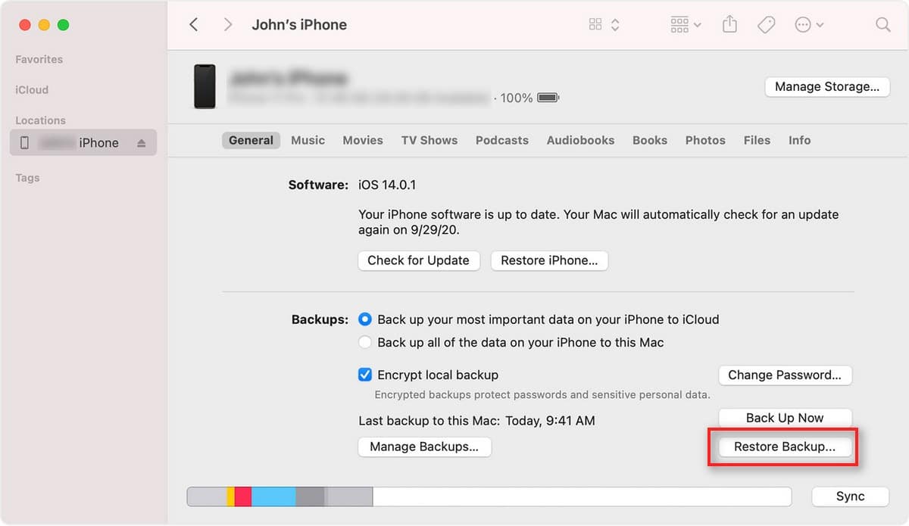Click the red segment of storage bar
Viewport: 909px width, 526px height.
tap(242, 496)
